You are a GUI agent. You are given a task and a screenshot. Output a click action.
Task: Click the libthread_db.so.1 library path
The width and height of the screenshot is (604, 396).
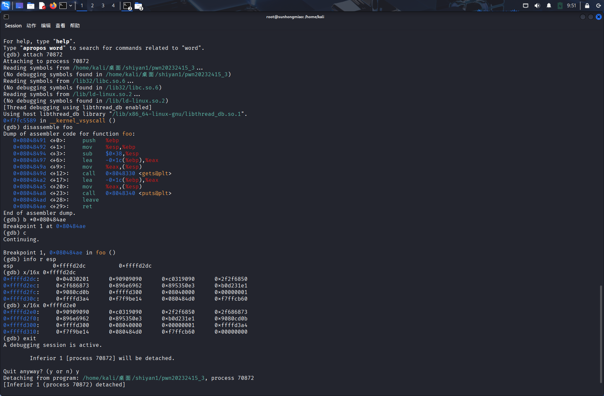tap(177, 114)
